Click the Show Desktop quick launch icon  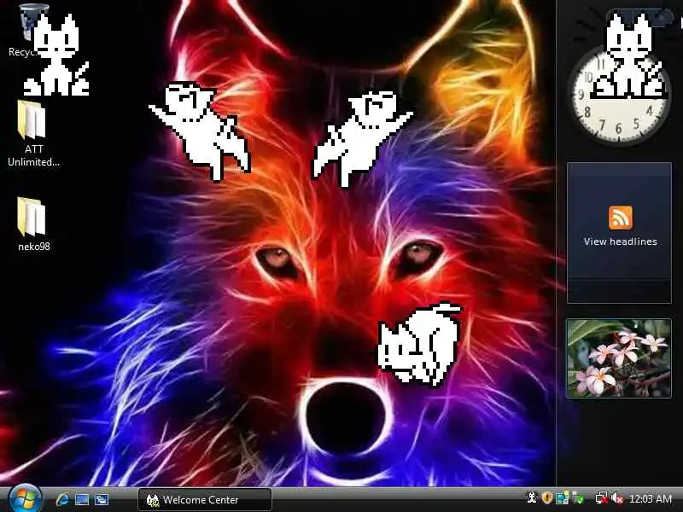pos(82,499)
